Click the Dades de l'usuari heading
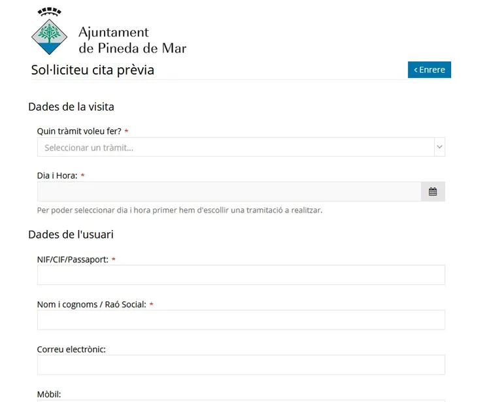The height and width of the screenshot is (402, 502). [x=71, y=235]
